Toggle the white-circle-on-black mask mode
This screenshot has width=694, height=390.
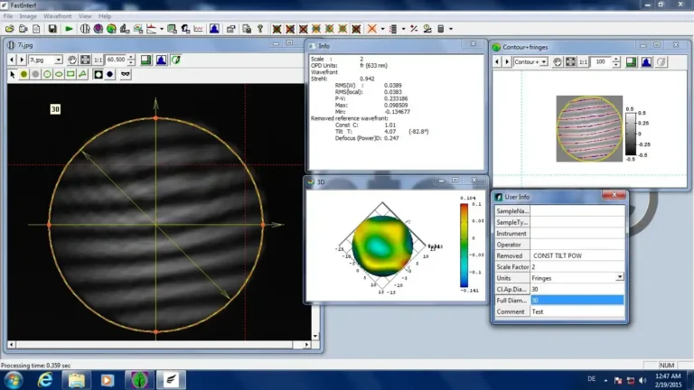[x=98, y=74]
